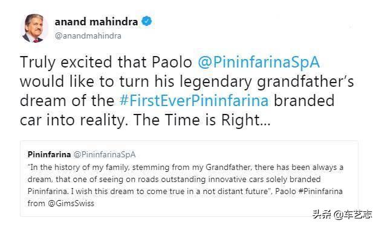379x226 pixels.
Task: Open the 'anand mahindra' display name
Action: (96, 22)
